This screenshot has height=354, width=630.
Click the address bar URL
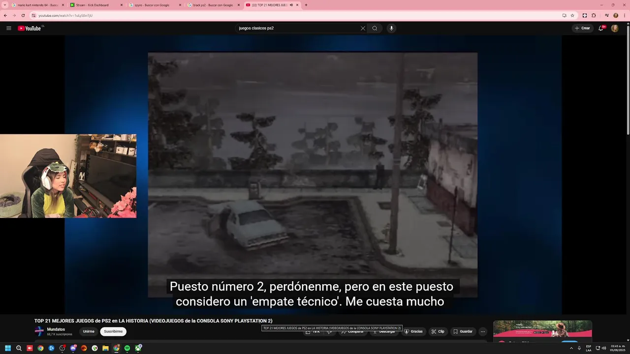pyautogui.click(x=65, y=15)
